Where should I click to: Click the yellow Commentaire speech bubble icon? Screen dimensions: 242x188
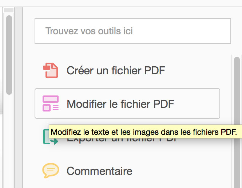pos(51,171)
